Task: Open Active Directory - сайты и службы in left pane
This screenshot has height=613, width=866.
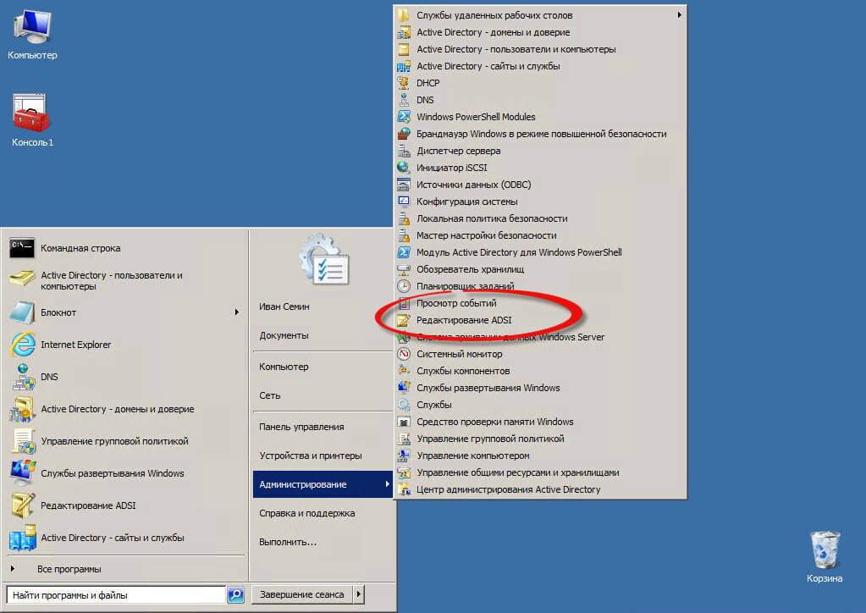Action: coord(126,538)
